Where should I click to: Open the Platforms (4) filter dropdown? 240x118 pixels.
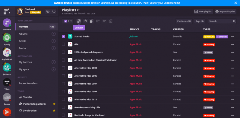click(x=184, y=21)
